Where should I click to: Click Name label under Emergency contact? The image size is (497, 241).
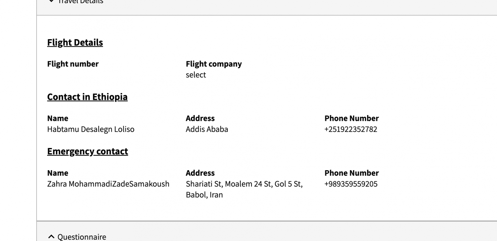pos(58,173)
